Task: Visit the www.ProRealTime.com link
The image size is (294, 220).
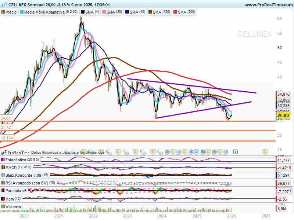Action: 268,5
